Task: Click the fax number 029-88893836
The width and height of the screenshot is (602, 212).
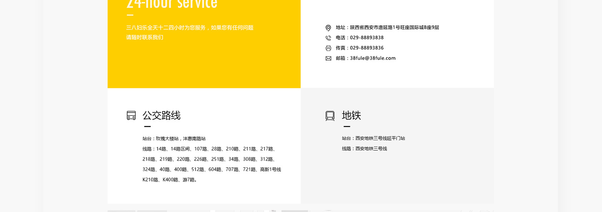Action: pos(366,48)
